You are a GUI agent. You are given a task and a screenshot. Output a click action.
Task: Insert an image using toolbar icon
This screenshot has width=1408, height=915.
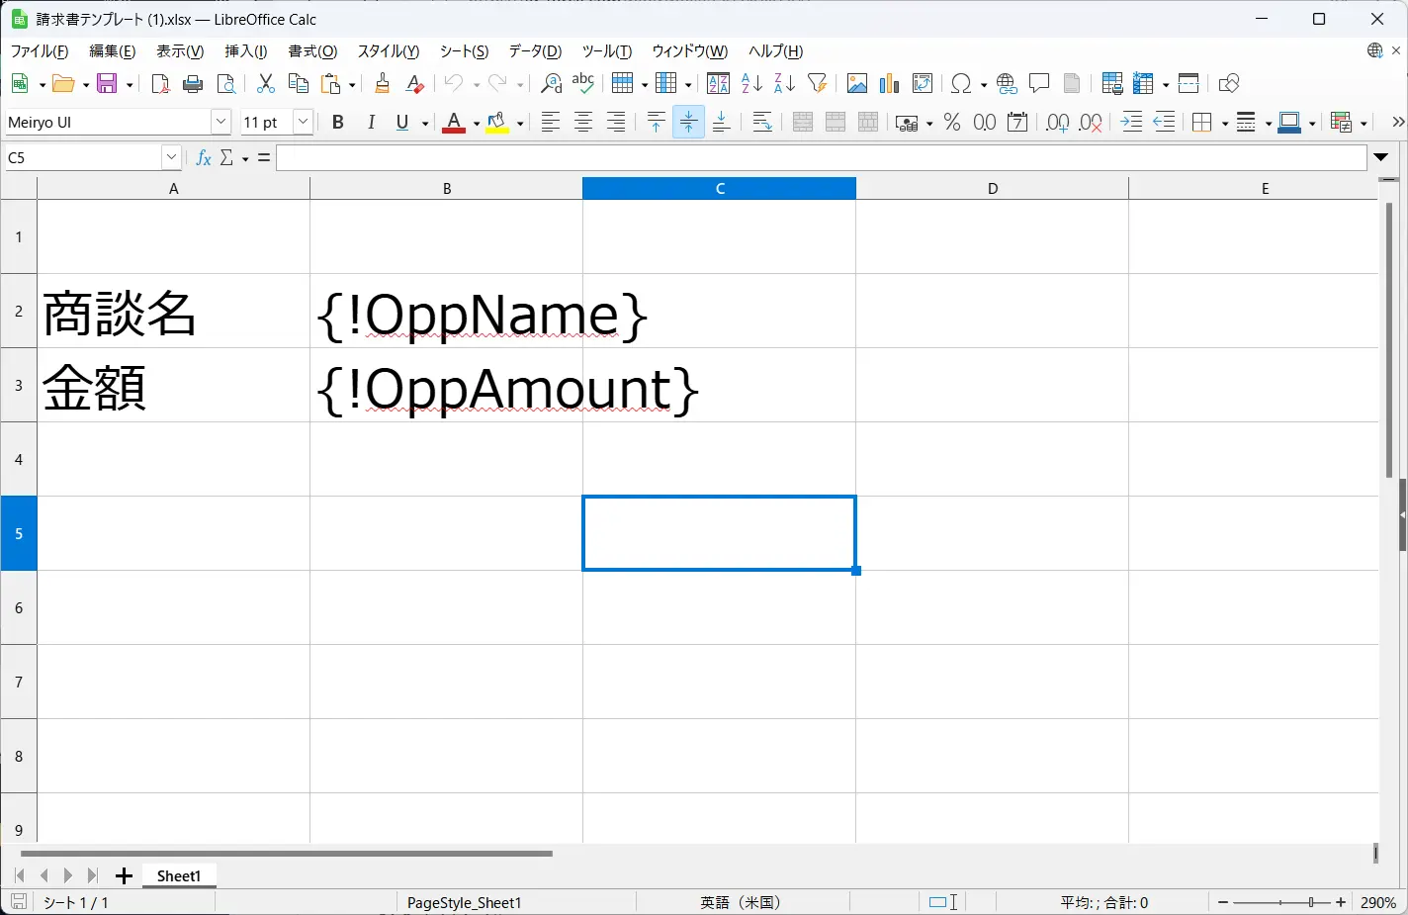click(x=857, y=84)
